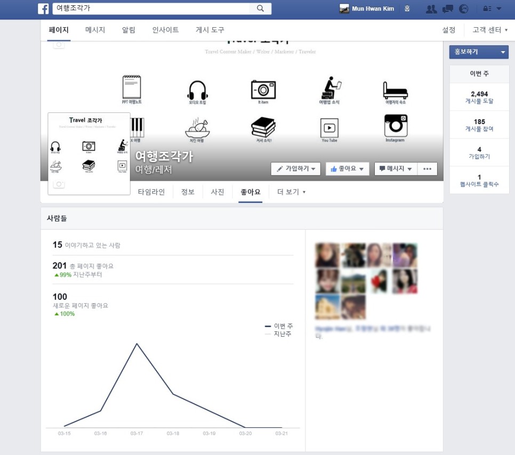
Task: Open the 타임라인 tab
Action: (151, 192)
